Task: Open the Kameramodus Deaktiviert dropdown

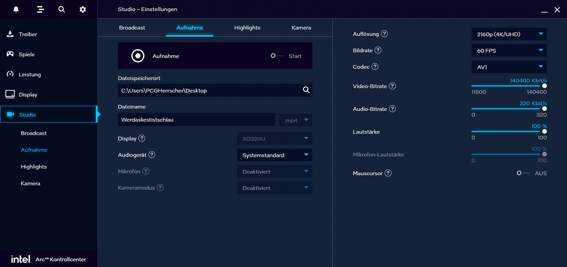Action: (x=275, y=188)
